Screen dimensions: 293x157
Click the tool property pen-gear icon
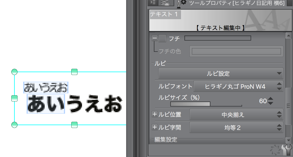(181, 3)
